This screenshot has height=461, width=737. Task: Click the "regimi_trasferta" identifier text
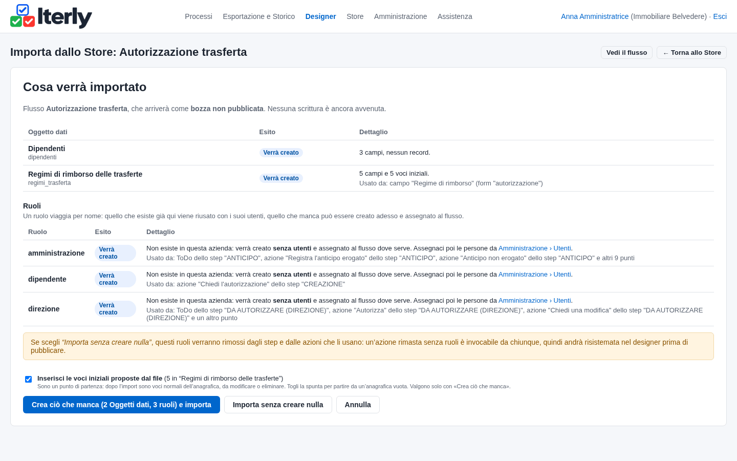pyautogui.click(x=50, y=183)
